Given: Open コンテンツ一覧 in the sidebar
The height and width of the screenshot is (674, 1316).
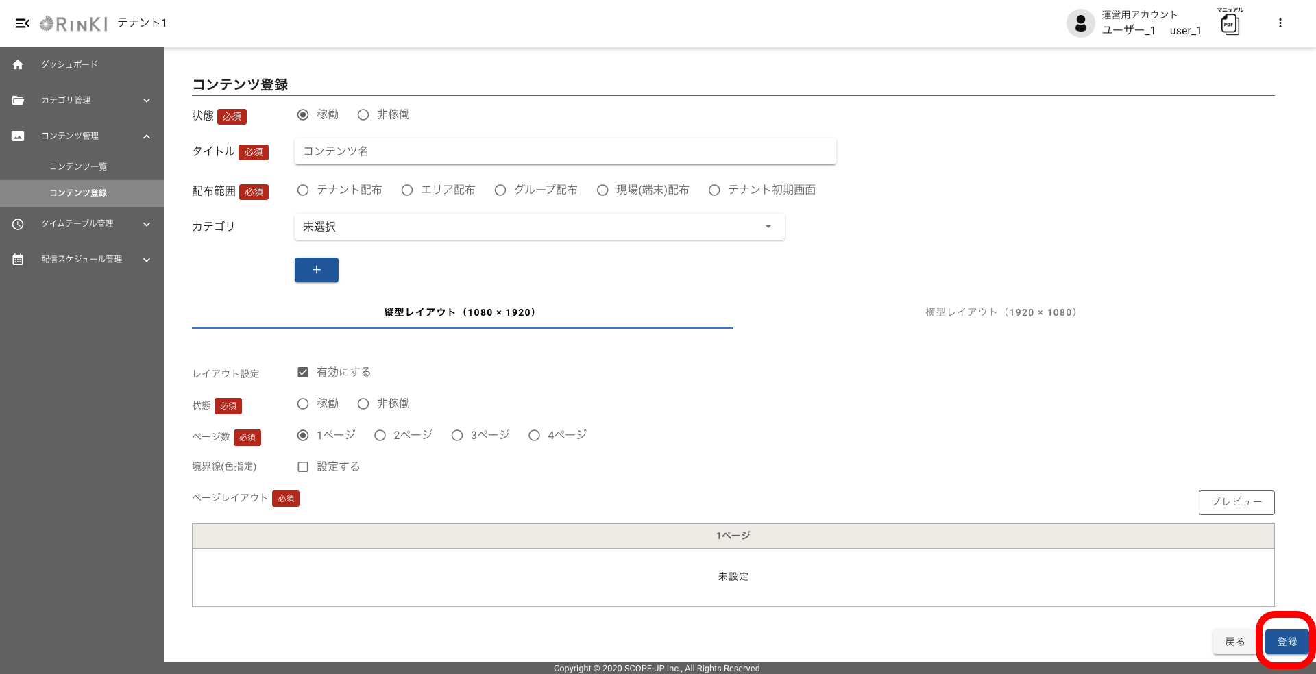Looking at the screenshot, I should [x=78, y=166].
